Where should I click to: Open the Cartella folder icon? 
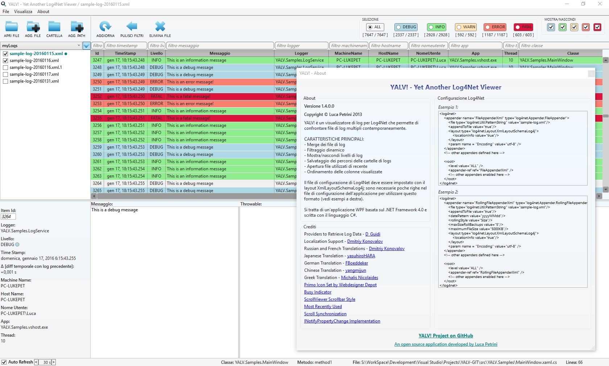click(x=54, y=26)
